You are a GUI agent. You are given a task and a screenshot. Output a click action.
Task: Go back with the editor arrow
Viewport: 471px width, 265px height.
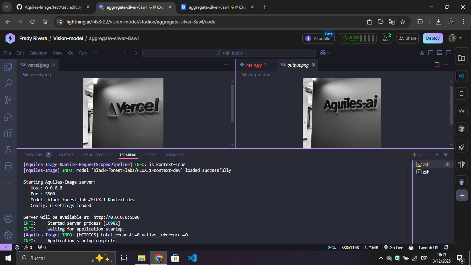[126, 53]
